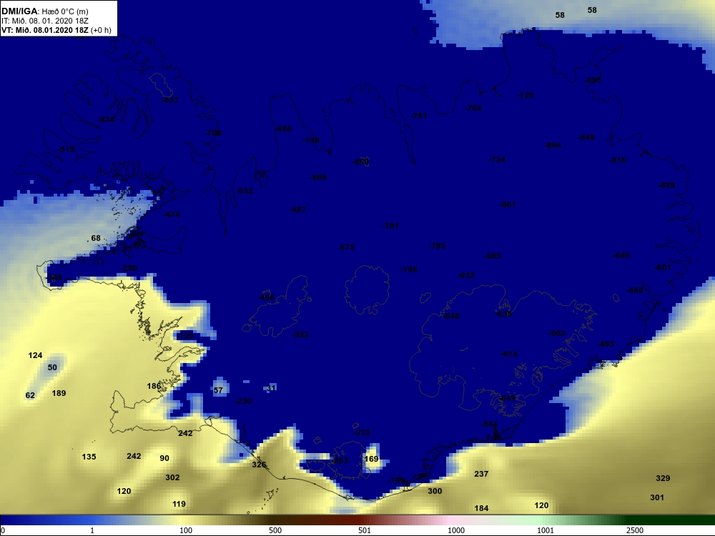Viewport: 715px width, 536px height.
Task: Click the value -601 on the map
Action: pos(663,267)
